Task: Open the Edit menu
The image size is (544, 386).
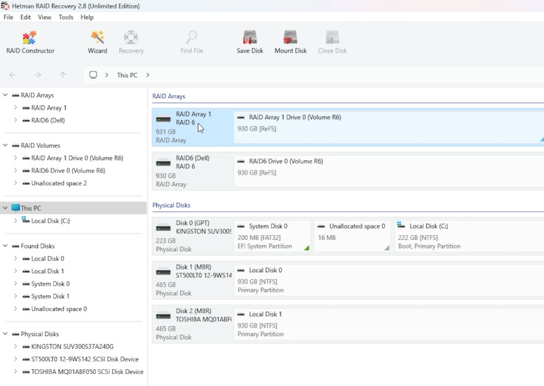Action: (25, 18)
